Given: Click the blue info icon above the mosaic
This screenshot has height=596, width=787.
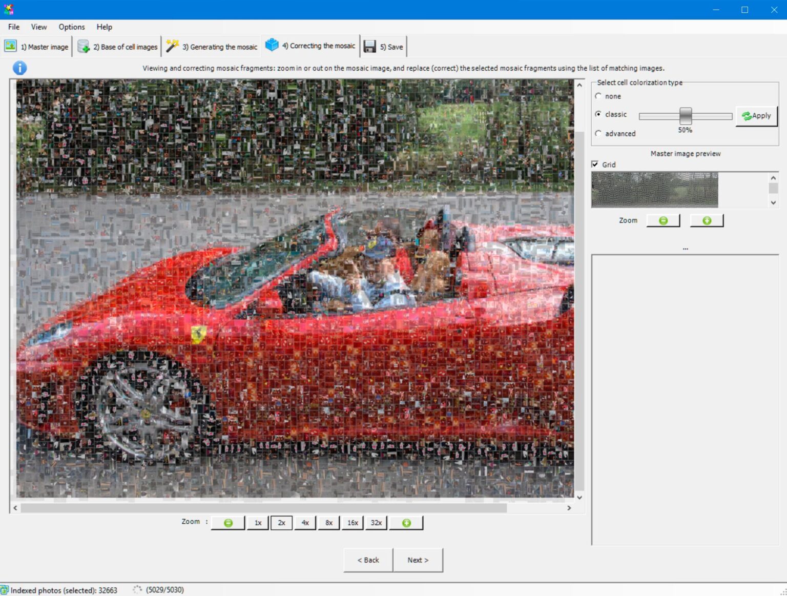Looking at the screenshot, I should 19,68.
